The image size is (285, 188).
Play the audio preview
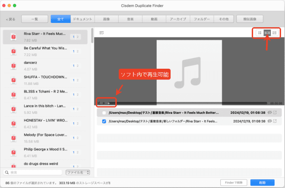coord(104,103)
